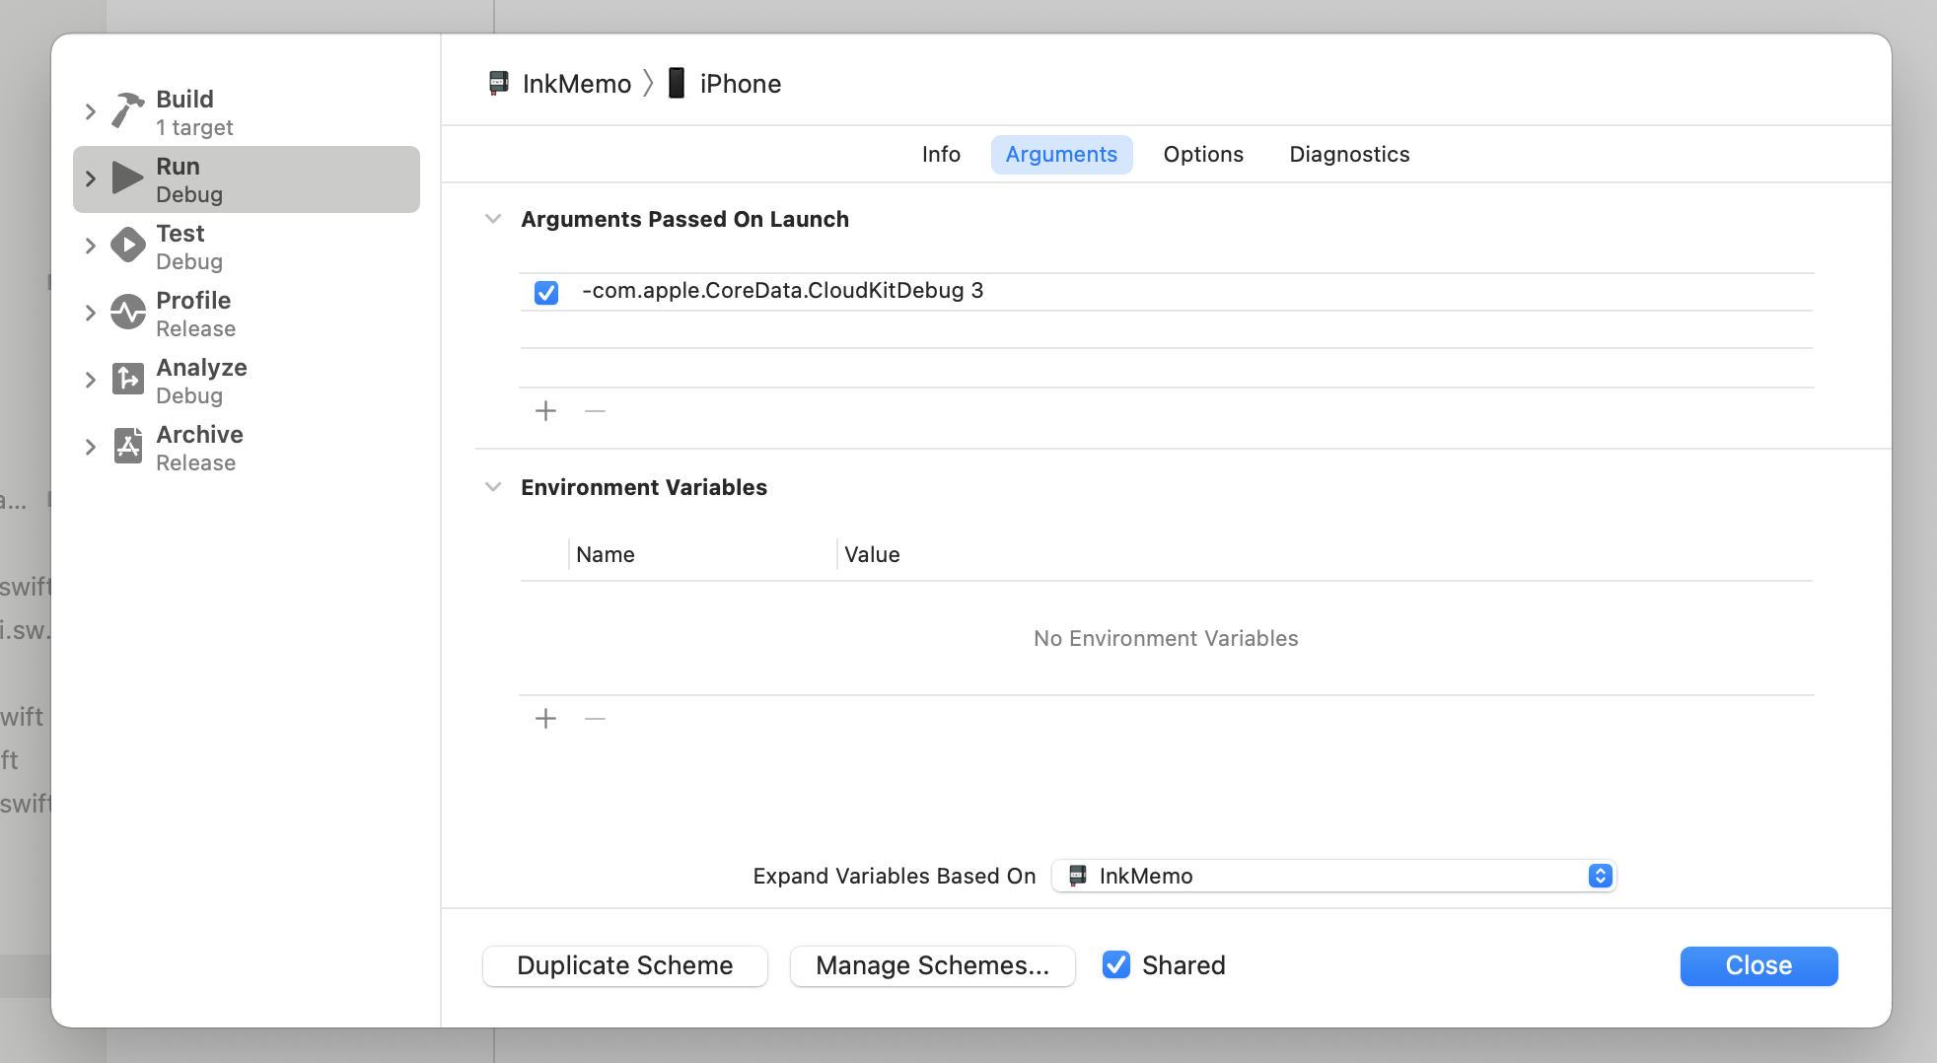Viewport: 1937px width, 1063px height.
Task: Collapse Environment Variables section
Action: click(493, 487)
